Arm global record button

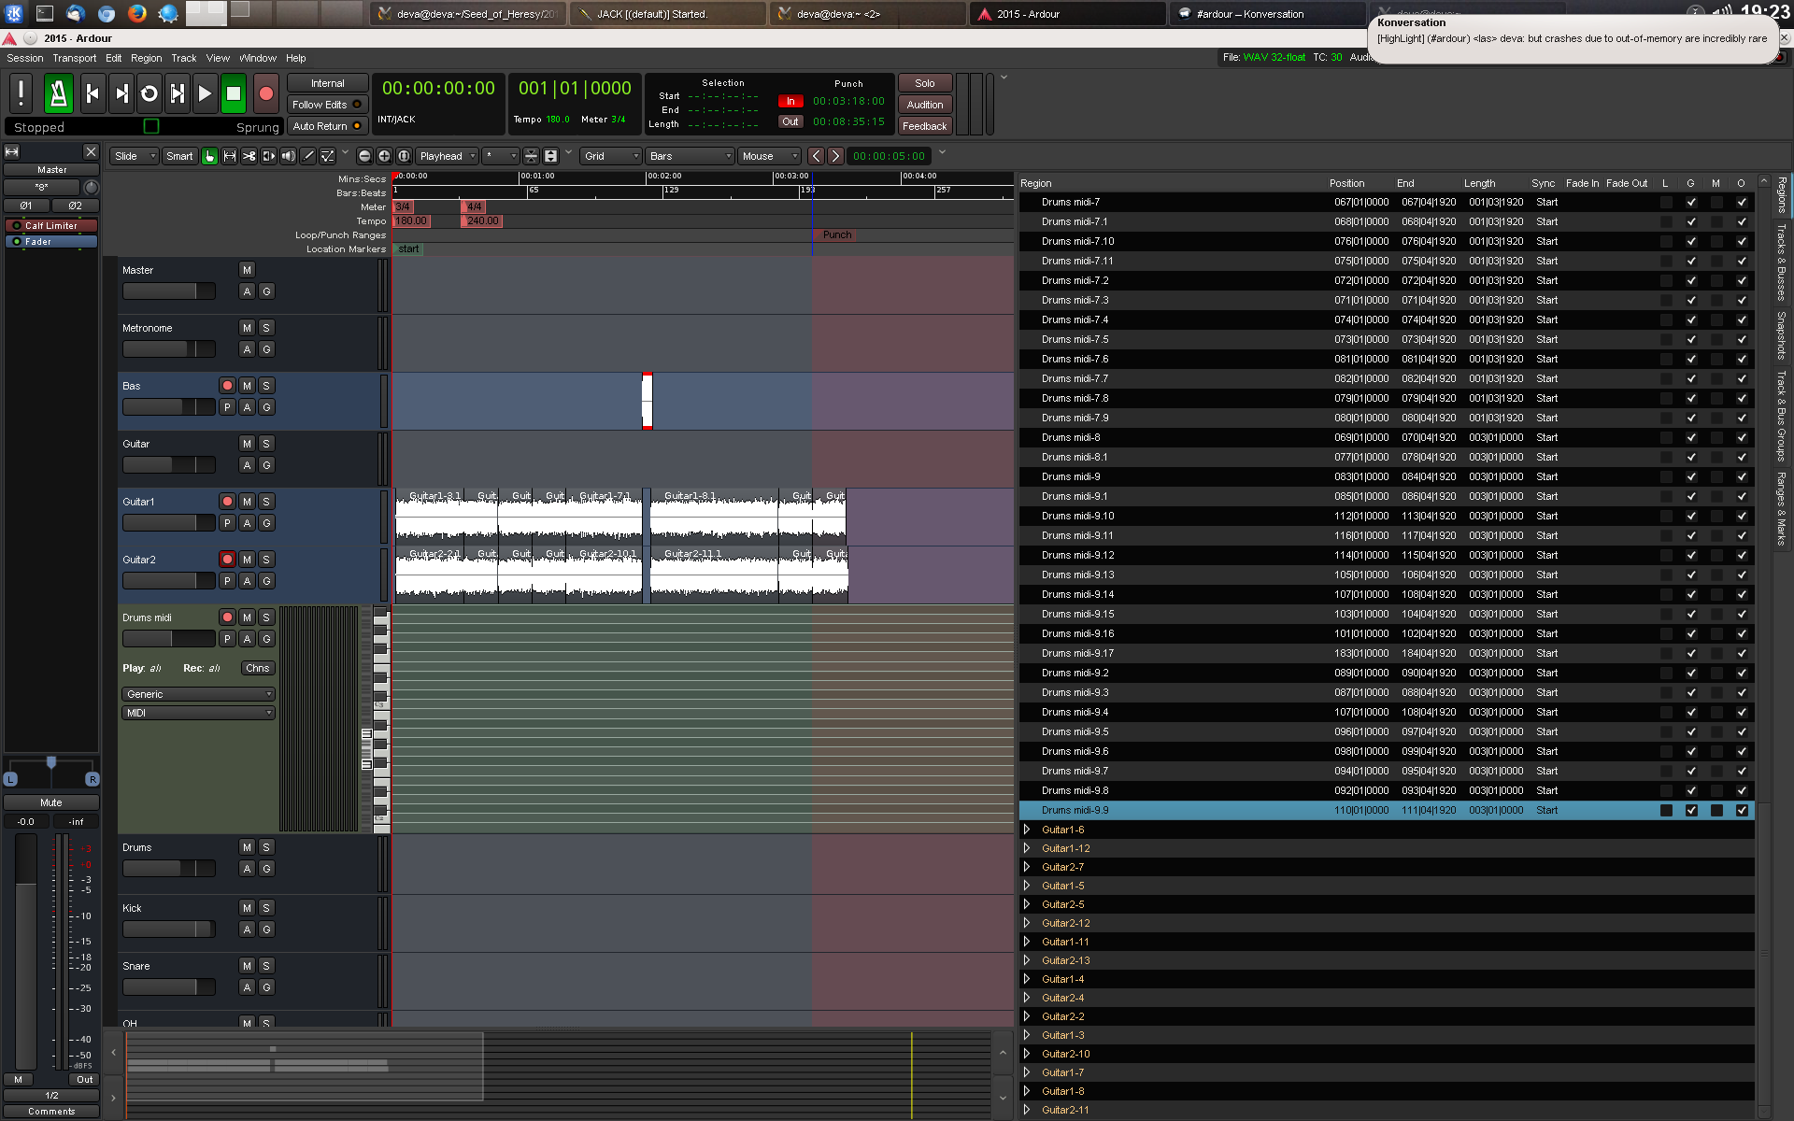coord(266,93)
